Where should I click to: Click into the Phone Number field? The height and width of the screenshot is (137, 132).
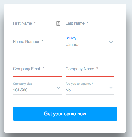click(x=37, y=43)
